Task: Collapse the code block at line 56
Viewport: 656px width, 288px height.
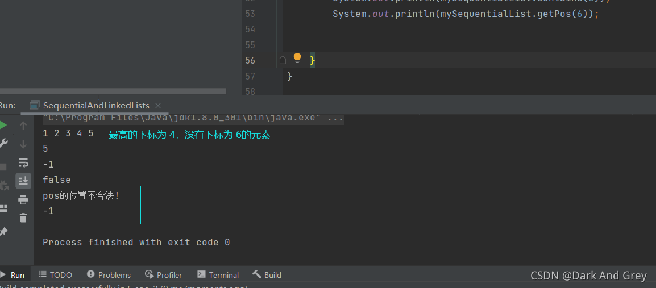Action: click(x=283, y=61)
